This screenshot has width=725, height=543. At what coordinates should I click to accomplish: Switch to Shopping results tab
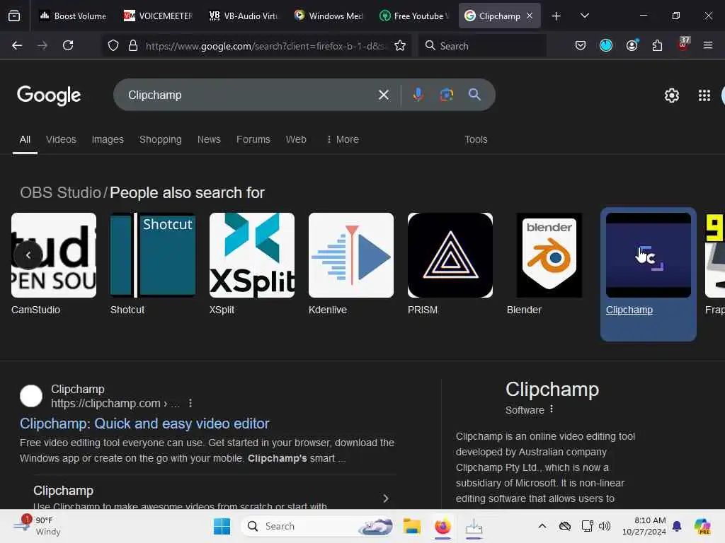point(161,139)
